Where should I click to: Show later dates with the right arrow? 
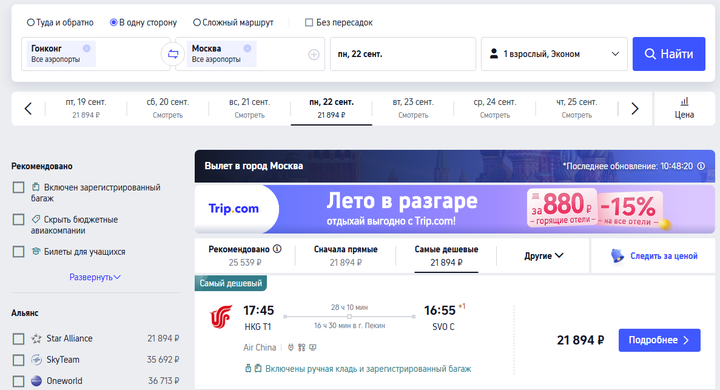(634, 109)
